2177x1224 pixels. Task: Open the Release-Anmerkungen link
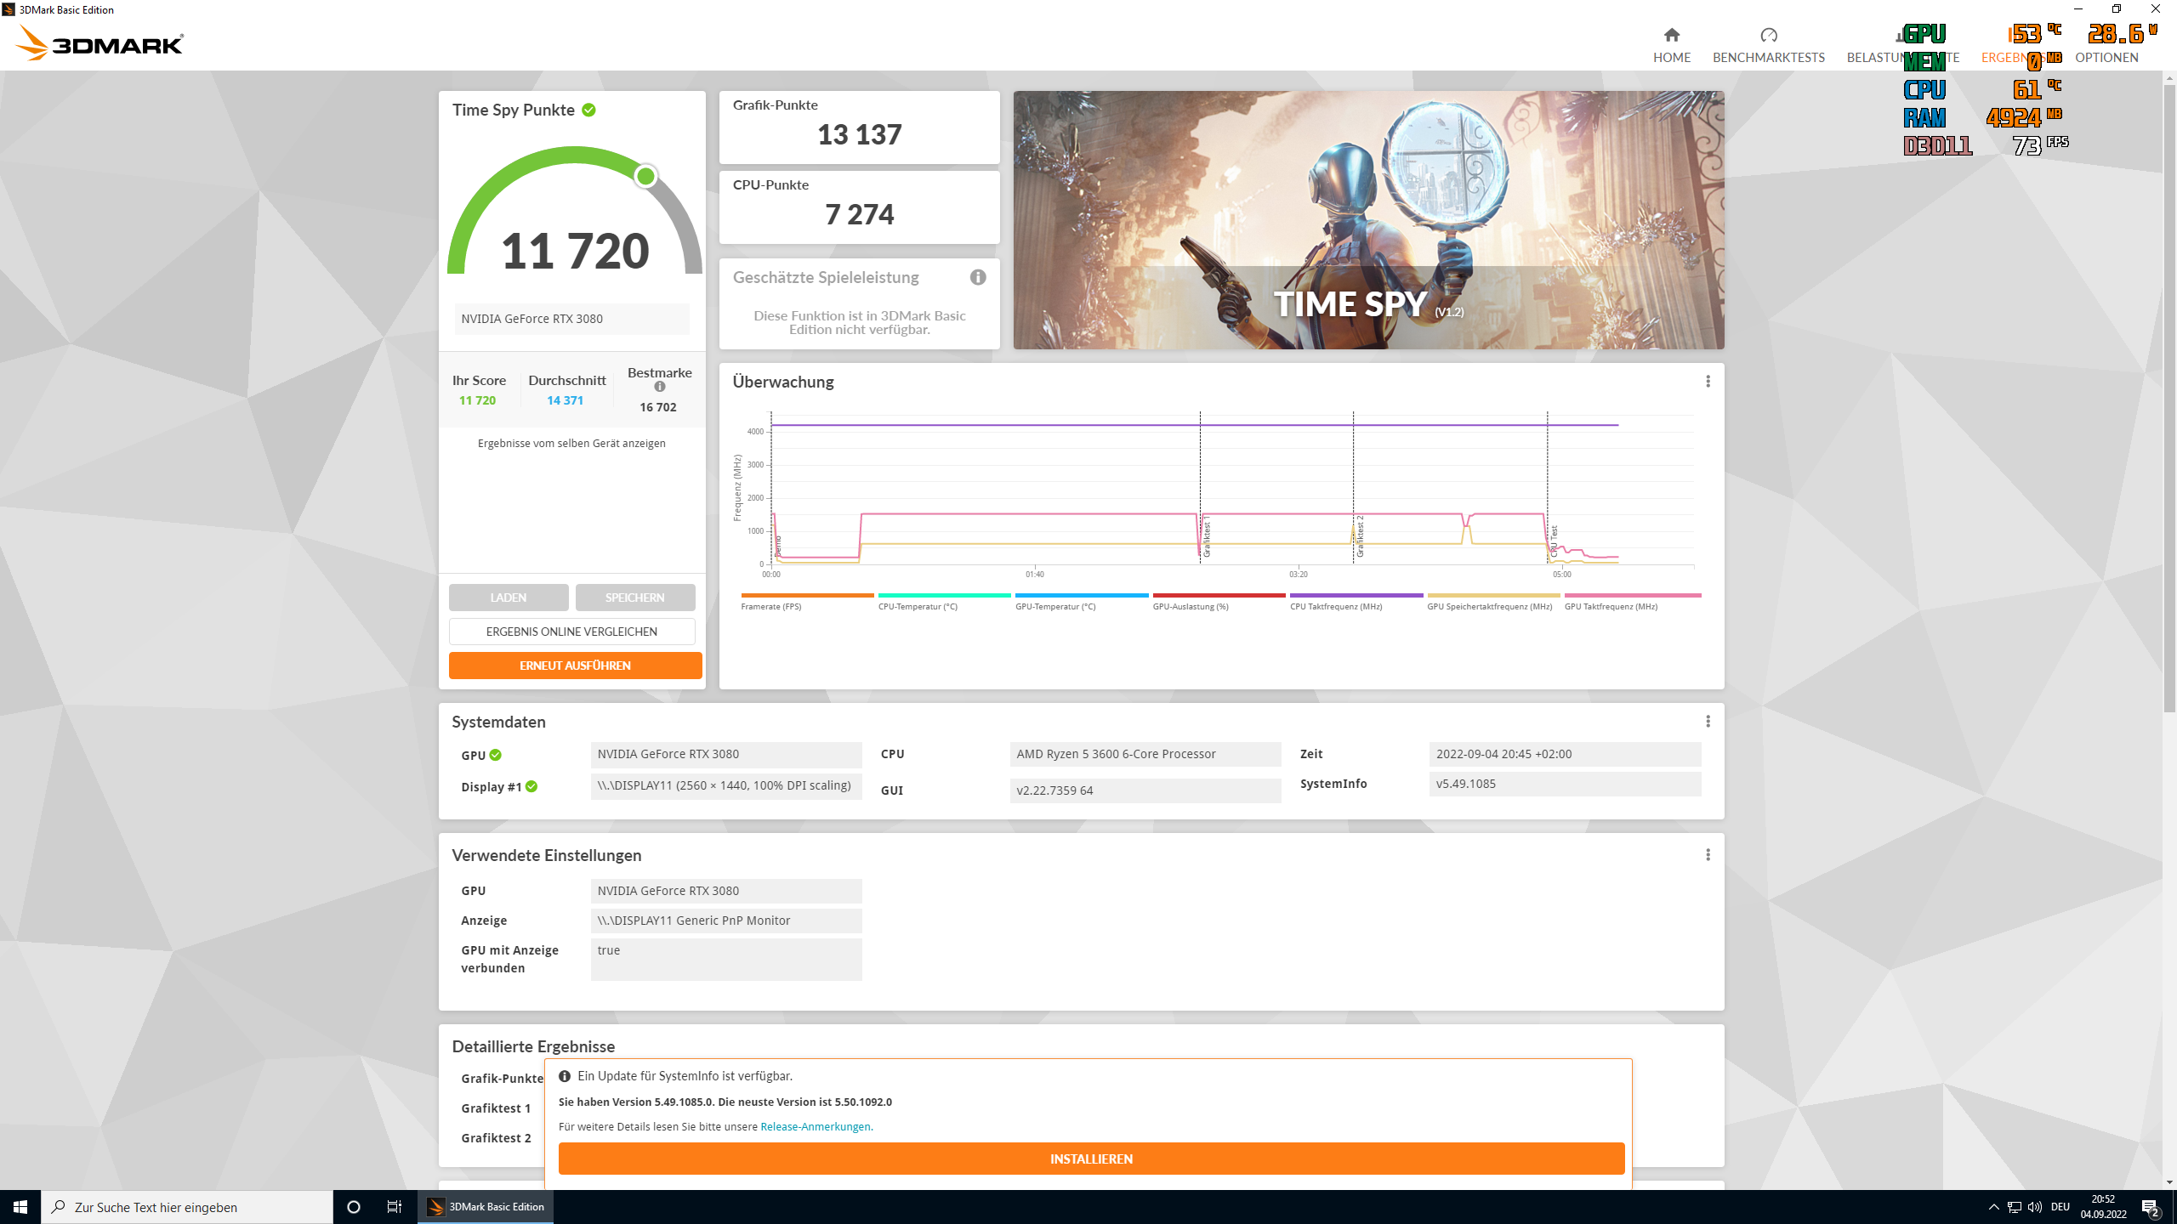tap(815, 1126)
